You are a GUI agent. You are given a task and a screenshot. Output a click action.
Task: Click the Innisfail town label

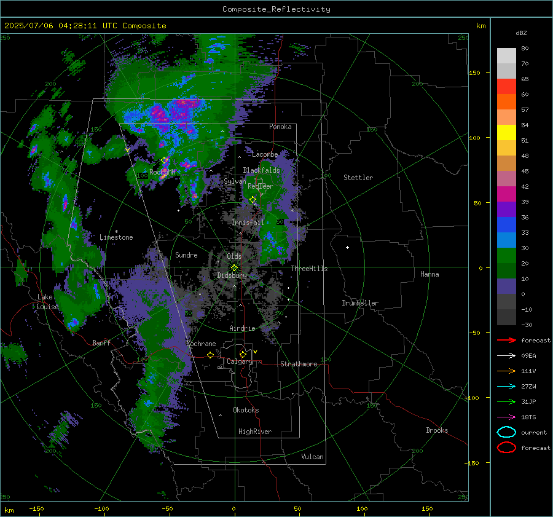click(x=248, y=223)
